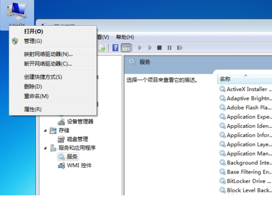Collapse the 存储 tree node
The width and height of the screenshot is (272, 203).
45,131
